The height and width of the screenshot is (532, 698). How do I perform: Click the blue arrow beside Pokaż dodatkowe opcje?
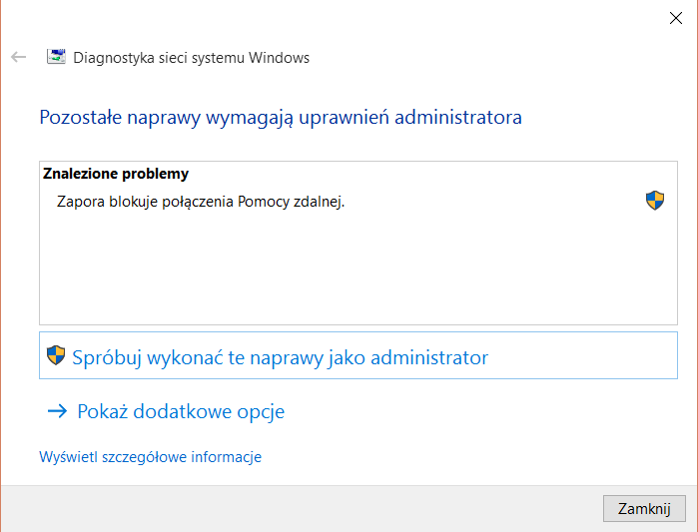(x=57, y=411)
